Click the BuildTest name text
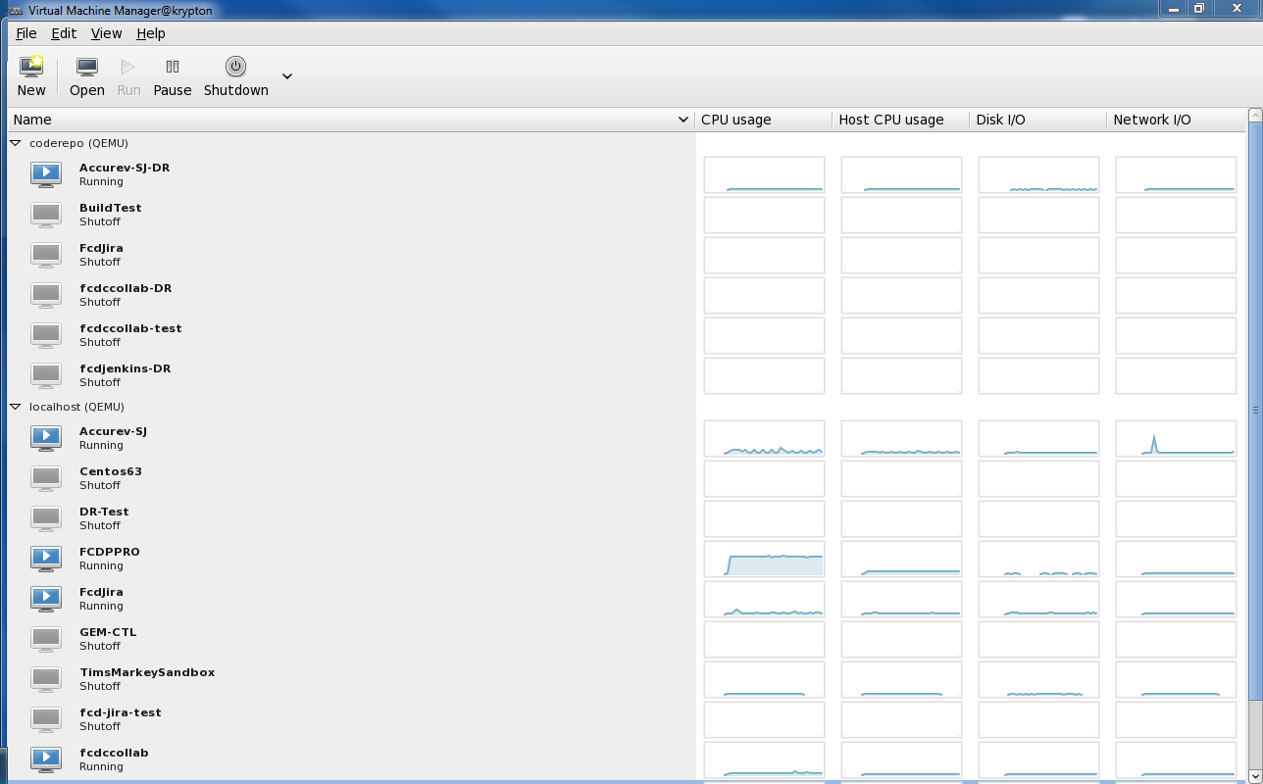Screen dimensions: 1263x784 [111, 208]
